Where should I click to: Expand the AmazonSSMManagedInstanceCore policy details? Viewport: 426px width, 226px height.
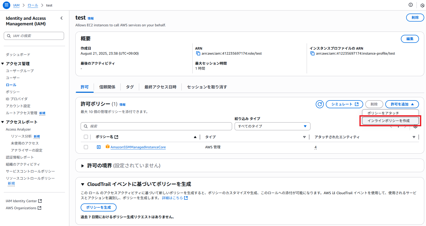[x=98, y=147]
